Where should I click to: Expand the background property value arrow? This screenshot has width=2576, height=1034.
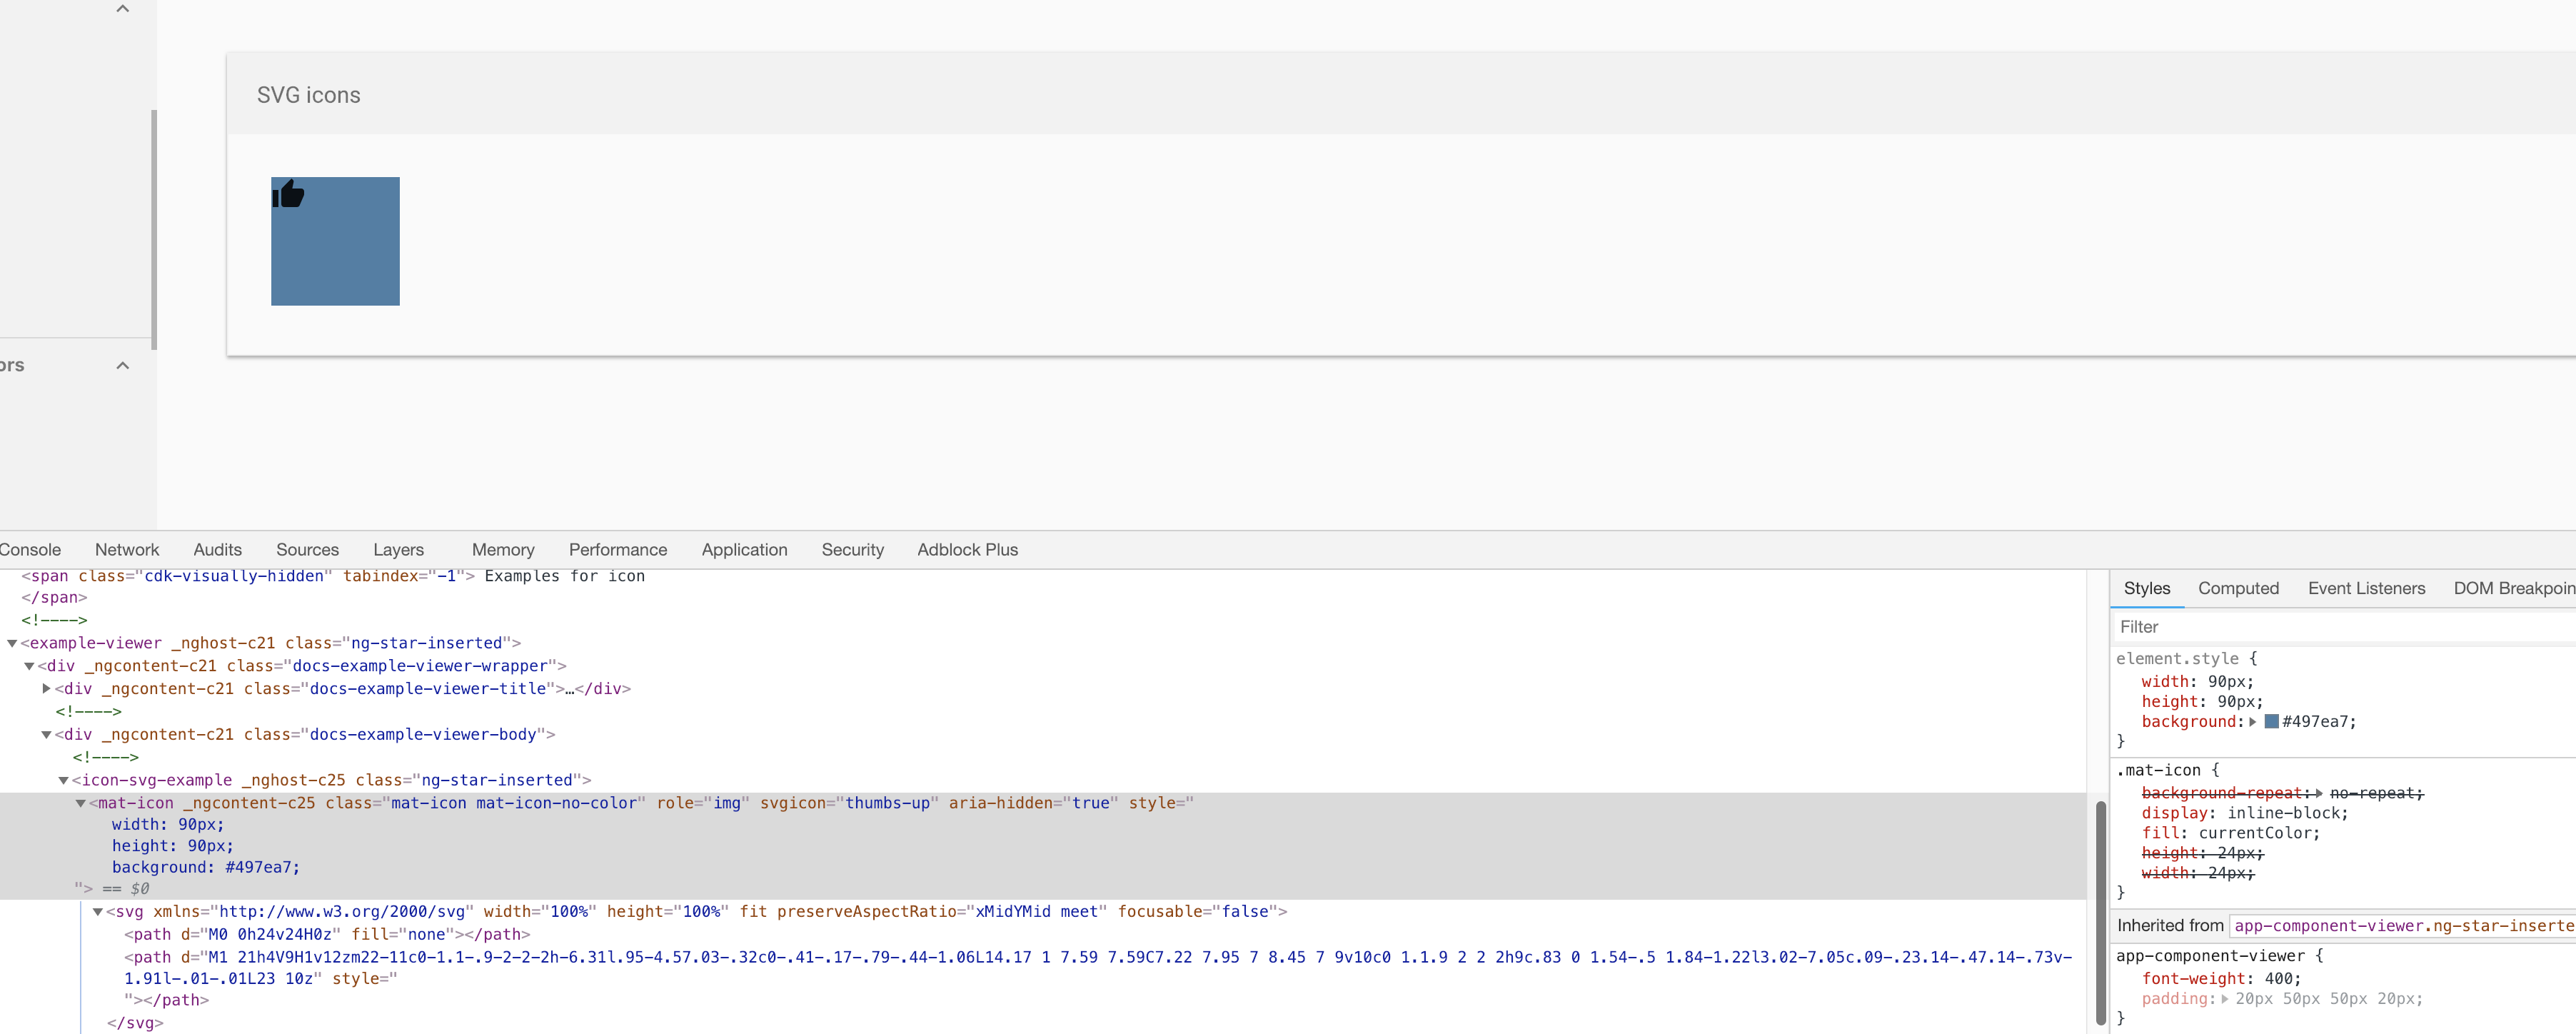[2253, 722]
